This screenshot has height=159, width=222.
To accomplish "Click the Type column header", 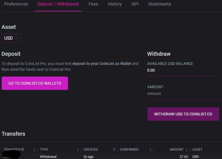I will click(x=44, y=150).
